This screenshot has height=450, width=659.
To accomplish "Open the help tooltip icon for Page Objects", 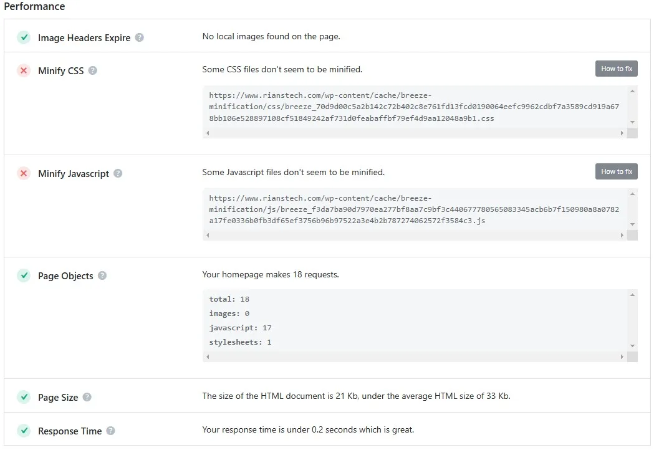I will 101,275.
